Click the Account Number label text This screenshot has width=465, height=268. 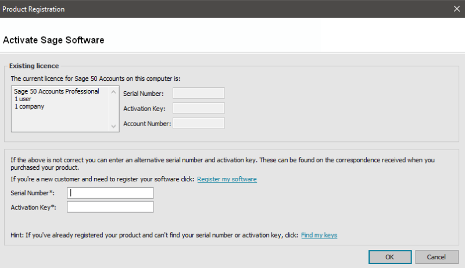(147, 123)
